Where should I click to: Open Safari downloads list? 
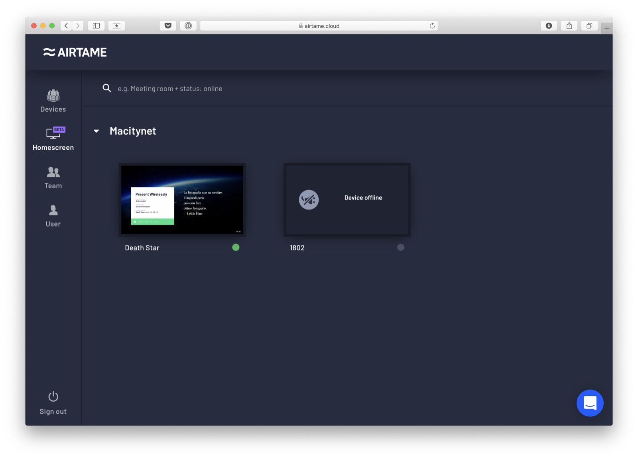(549, 26)
